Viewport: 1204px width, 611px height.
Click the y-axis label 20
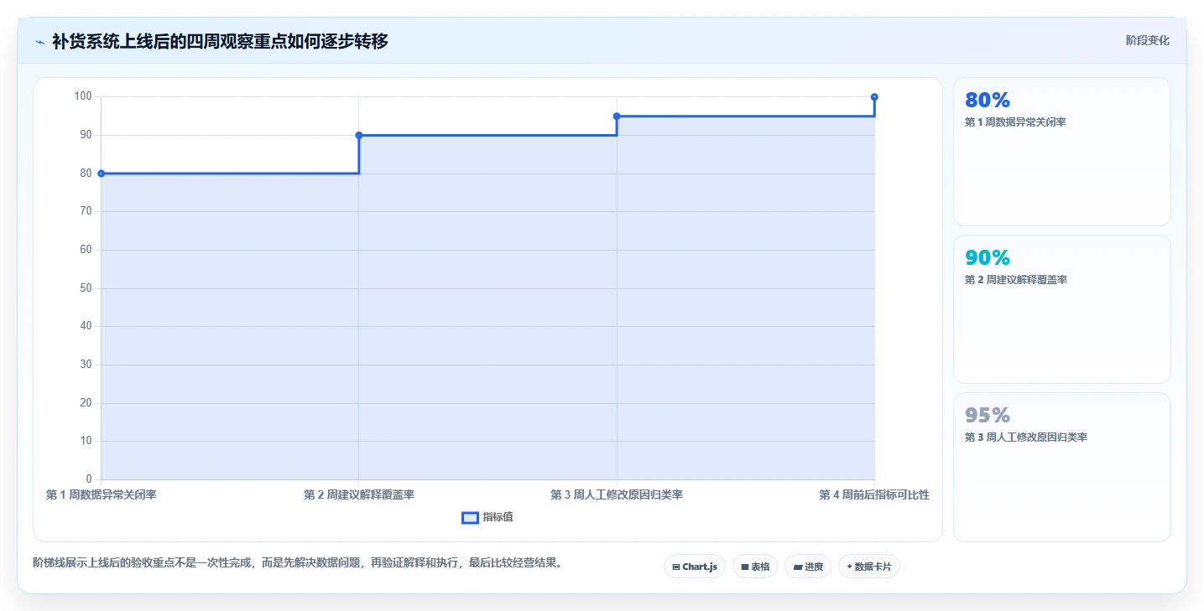86,403
